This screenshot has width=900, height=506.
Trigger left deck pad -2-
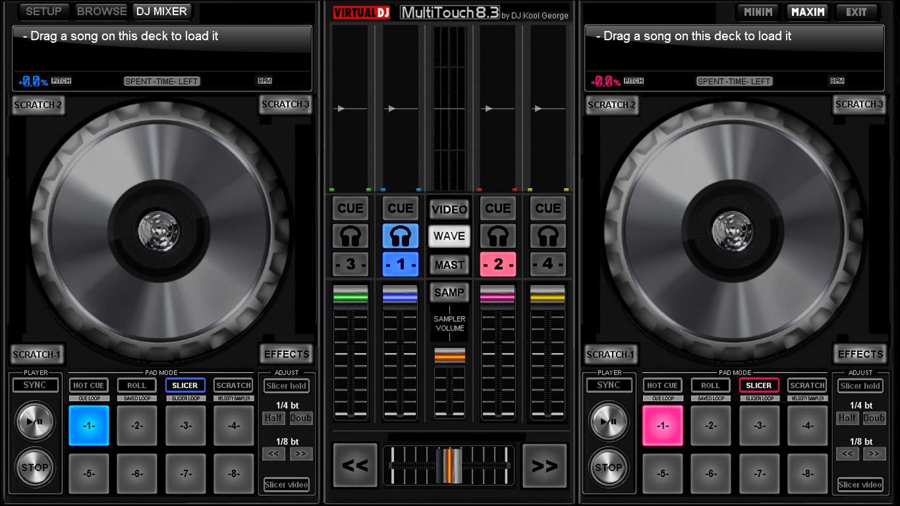137,426
